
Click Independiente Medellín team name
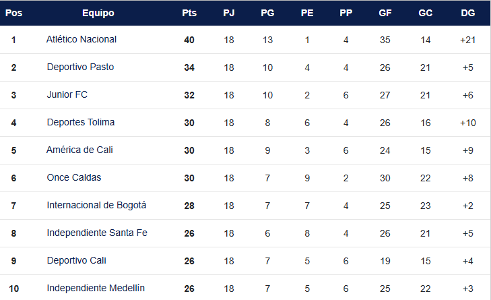[x=96, y=289]
